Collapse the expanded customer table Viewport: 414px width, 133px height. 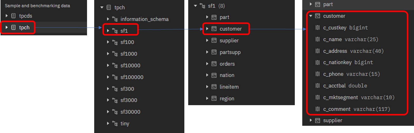coord(311,16)
